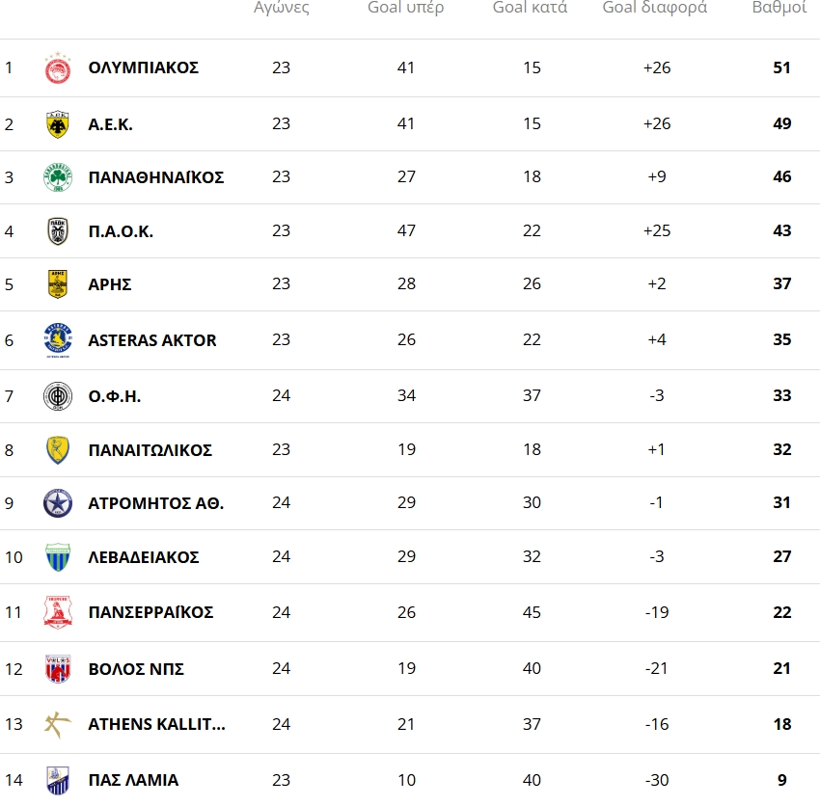Click the Goal υπέρ column header
This screenshot has width=820, height=806.
click(406, 9)
